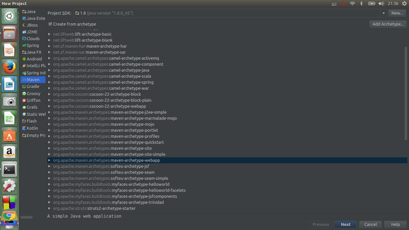Select camel-archetype-spring row
The height and width of the screenshot is (230, 409).
pos(227,82)
